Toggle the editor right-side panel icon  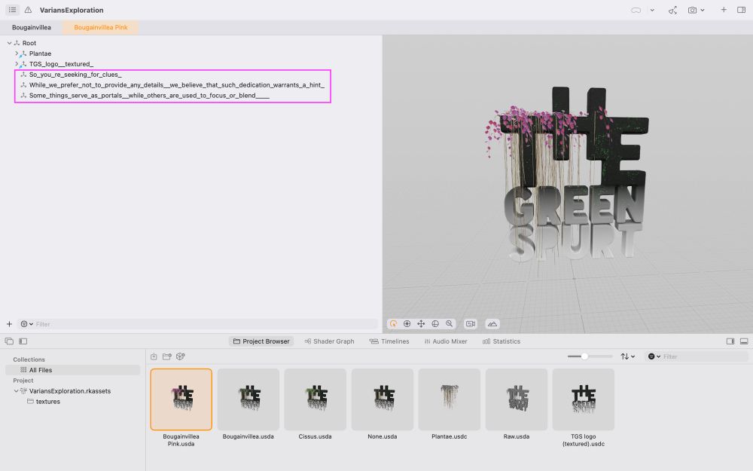(x=730, y=341)
